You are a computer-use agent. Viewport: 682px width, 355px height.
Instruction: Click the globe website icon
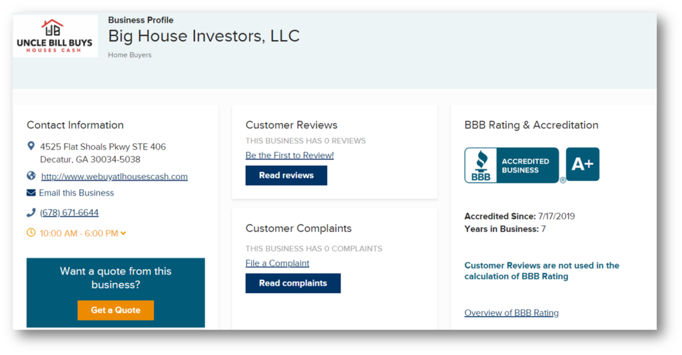31,177
